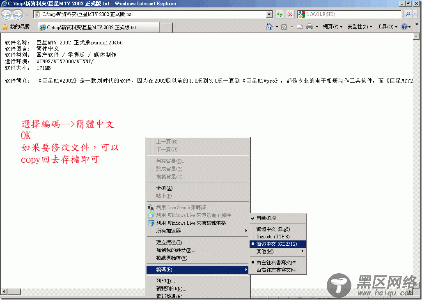Click the Print printer icon
Viewport: 422px width, 300px height.
[310, 27]
